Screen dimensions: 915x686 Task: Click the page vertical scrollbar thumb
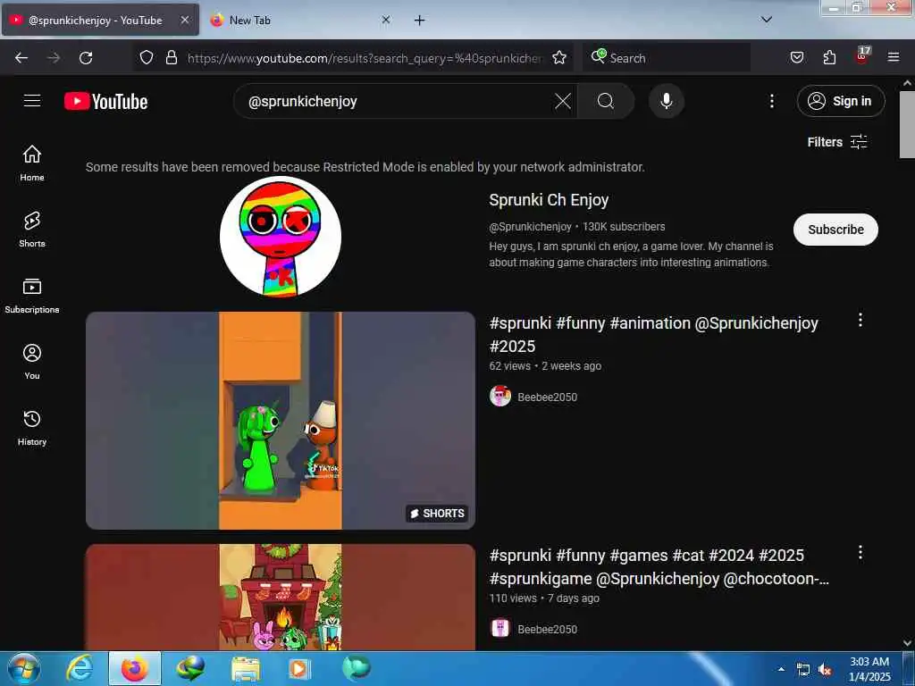coord(907,124)
